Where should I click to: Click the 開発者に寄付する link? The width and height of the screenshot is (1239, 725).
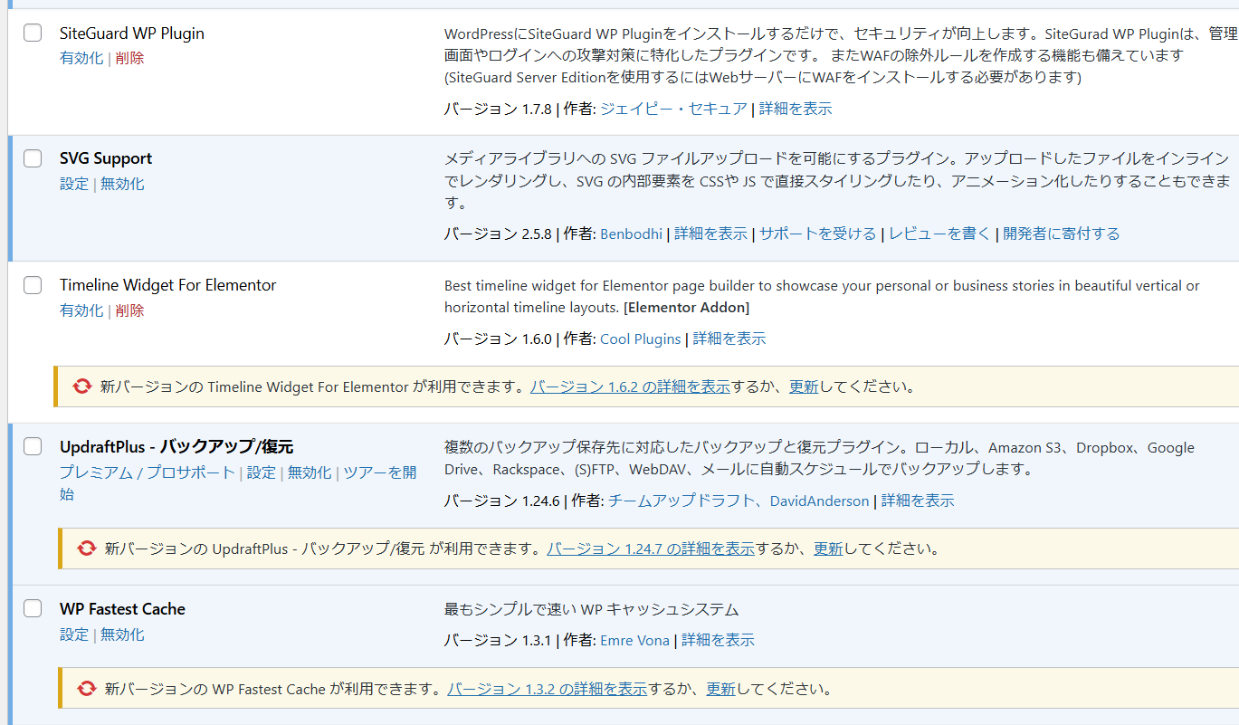point(1062,234)
